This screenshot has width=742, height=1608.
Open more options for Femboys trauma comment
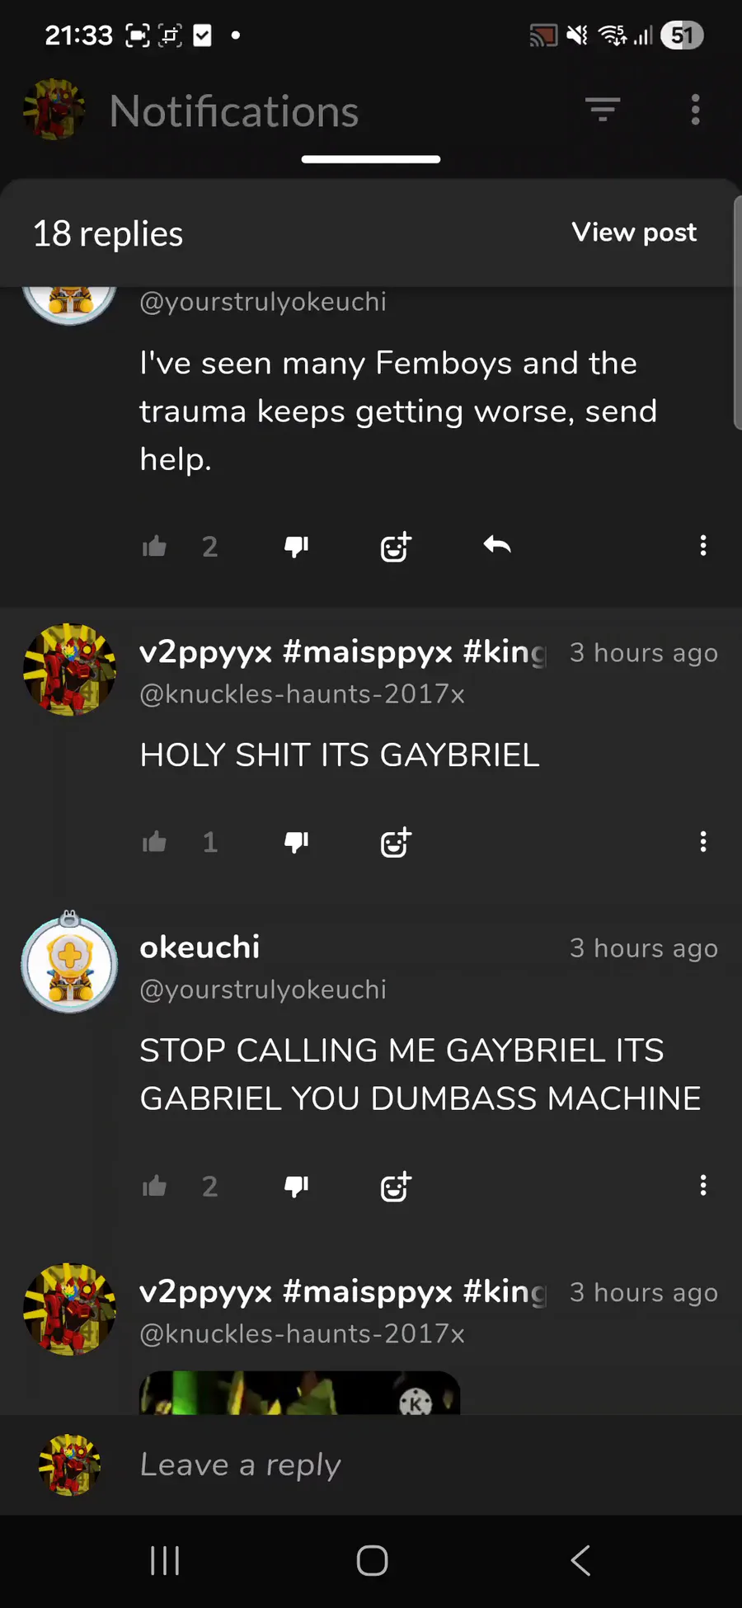coord(702,545)
